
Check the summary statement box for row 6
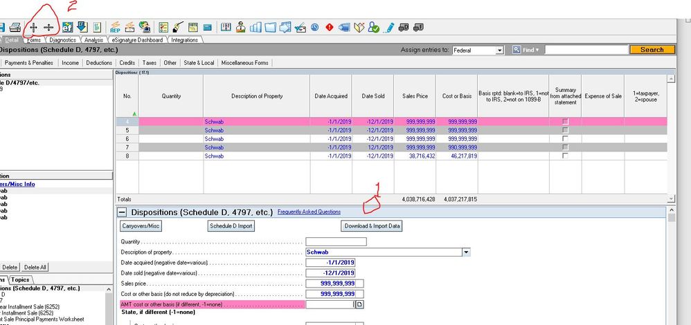pos(565,139)
